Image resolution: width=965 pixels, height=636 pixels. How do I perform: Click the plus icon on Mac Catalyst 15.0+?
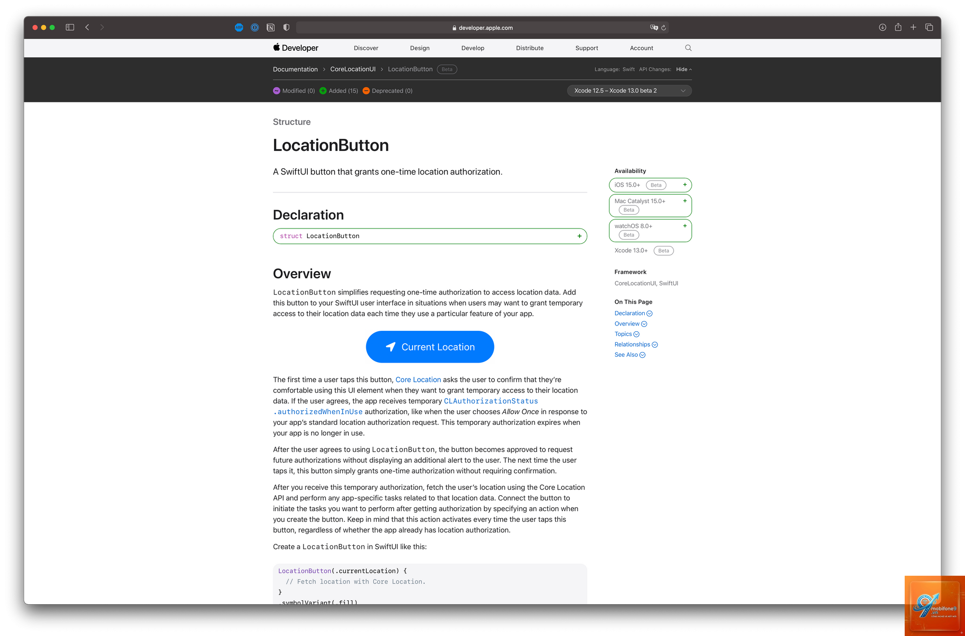[x=685, y=201]
